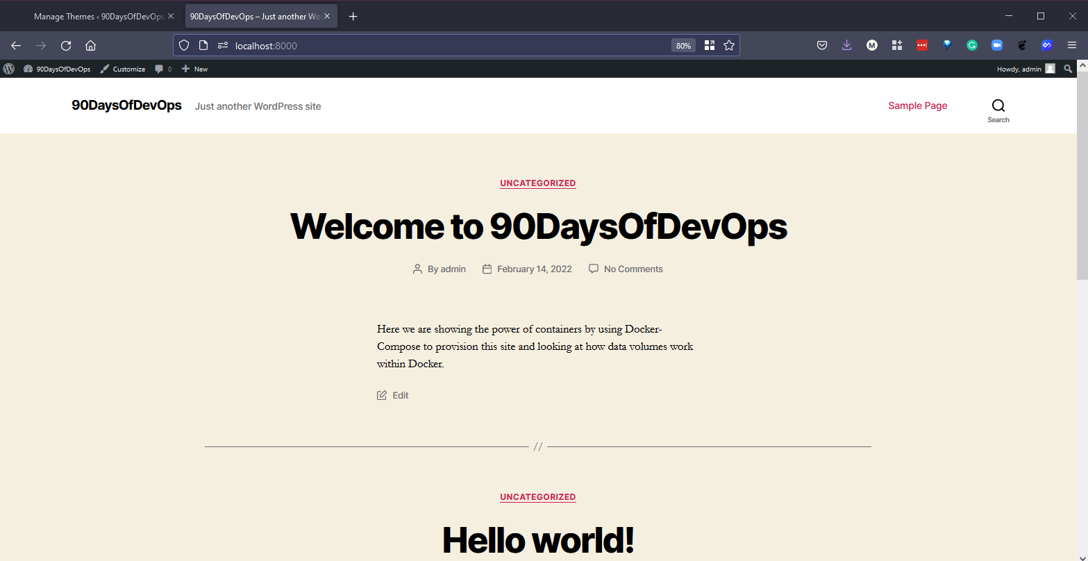Click the admin bar search magnifier icon
Screen dimensions: 1088x561
[1068, 69]
